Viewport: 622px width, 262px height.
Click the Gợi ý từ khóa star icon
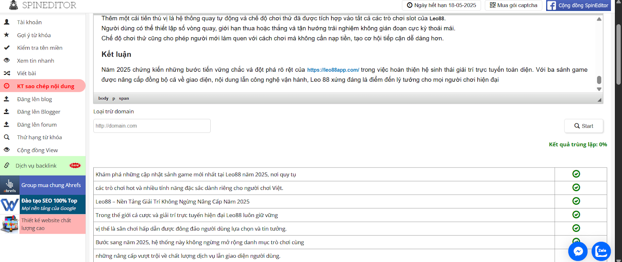pos(7,35)
